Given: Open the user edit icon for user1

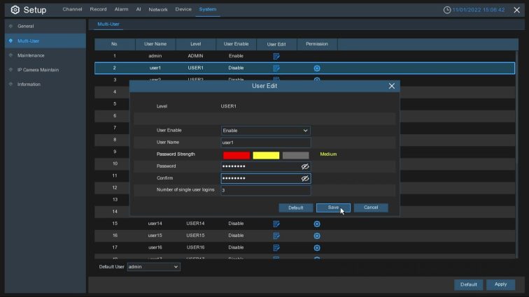Looking at the screenshot, I should click(276, 68).
